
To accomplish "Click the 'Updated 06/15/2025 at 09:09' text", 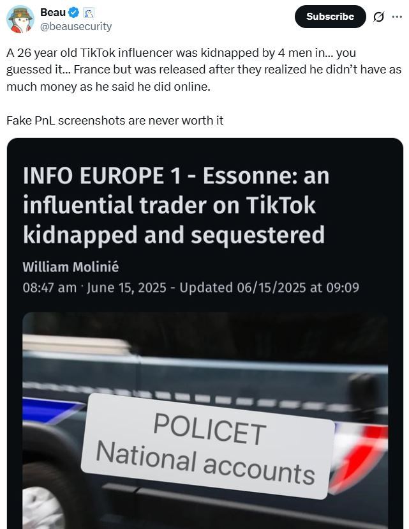I will pyautogui.click(x=269, y=287).
